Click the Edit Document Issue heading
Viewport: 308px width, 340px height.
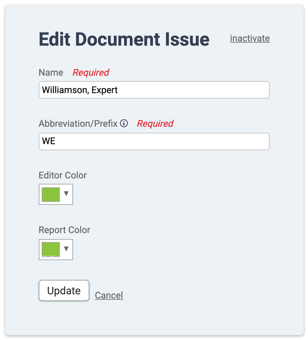click(124, 39)
